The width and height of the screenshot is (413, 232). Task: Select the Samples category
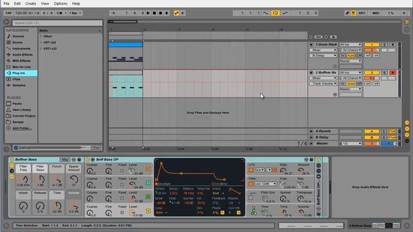click(x=19, y=85)
